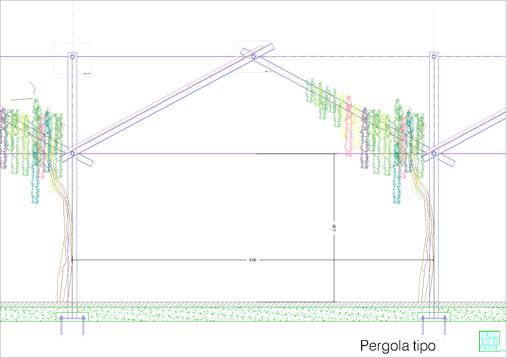Image resolution: width=507 pixels, height=358 pixels.
Task: Select the bolt circle atop the left post
Action: tap(73, 57)
